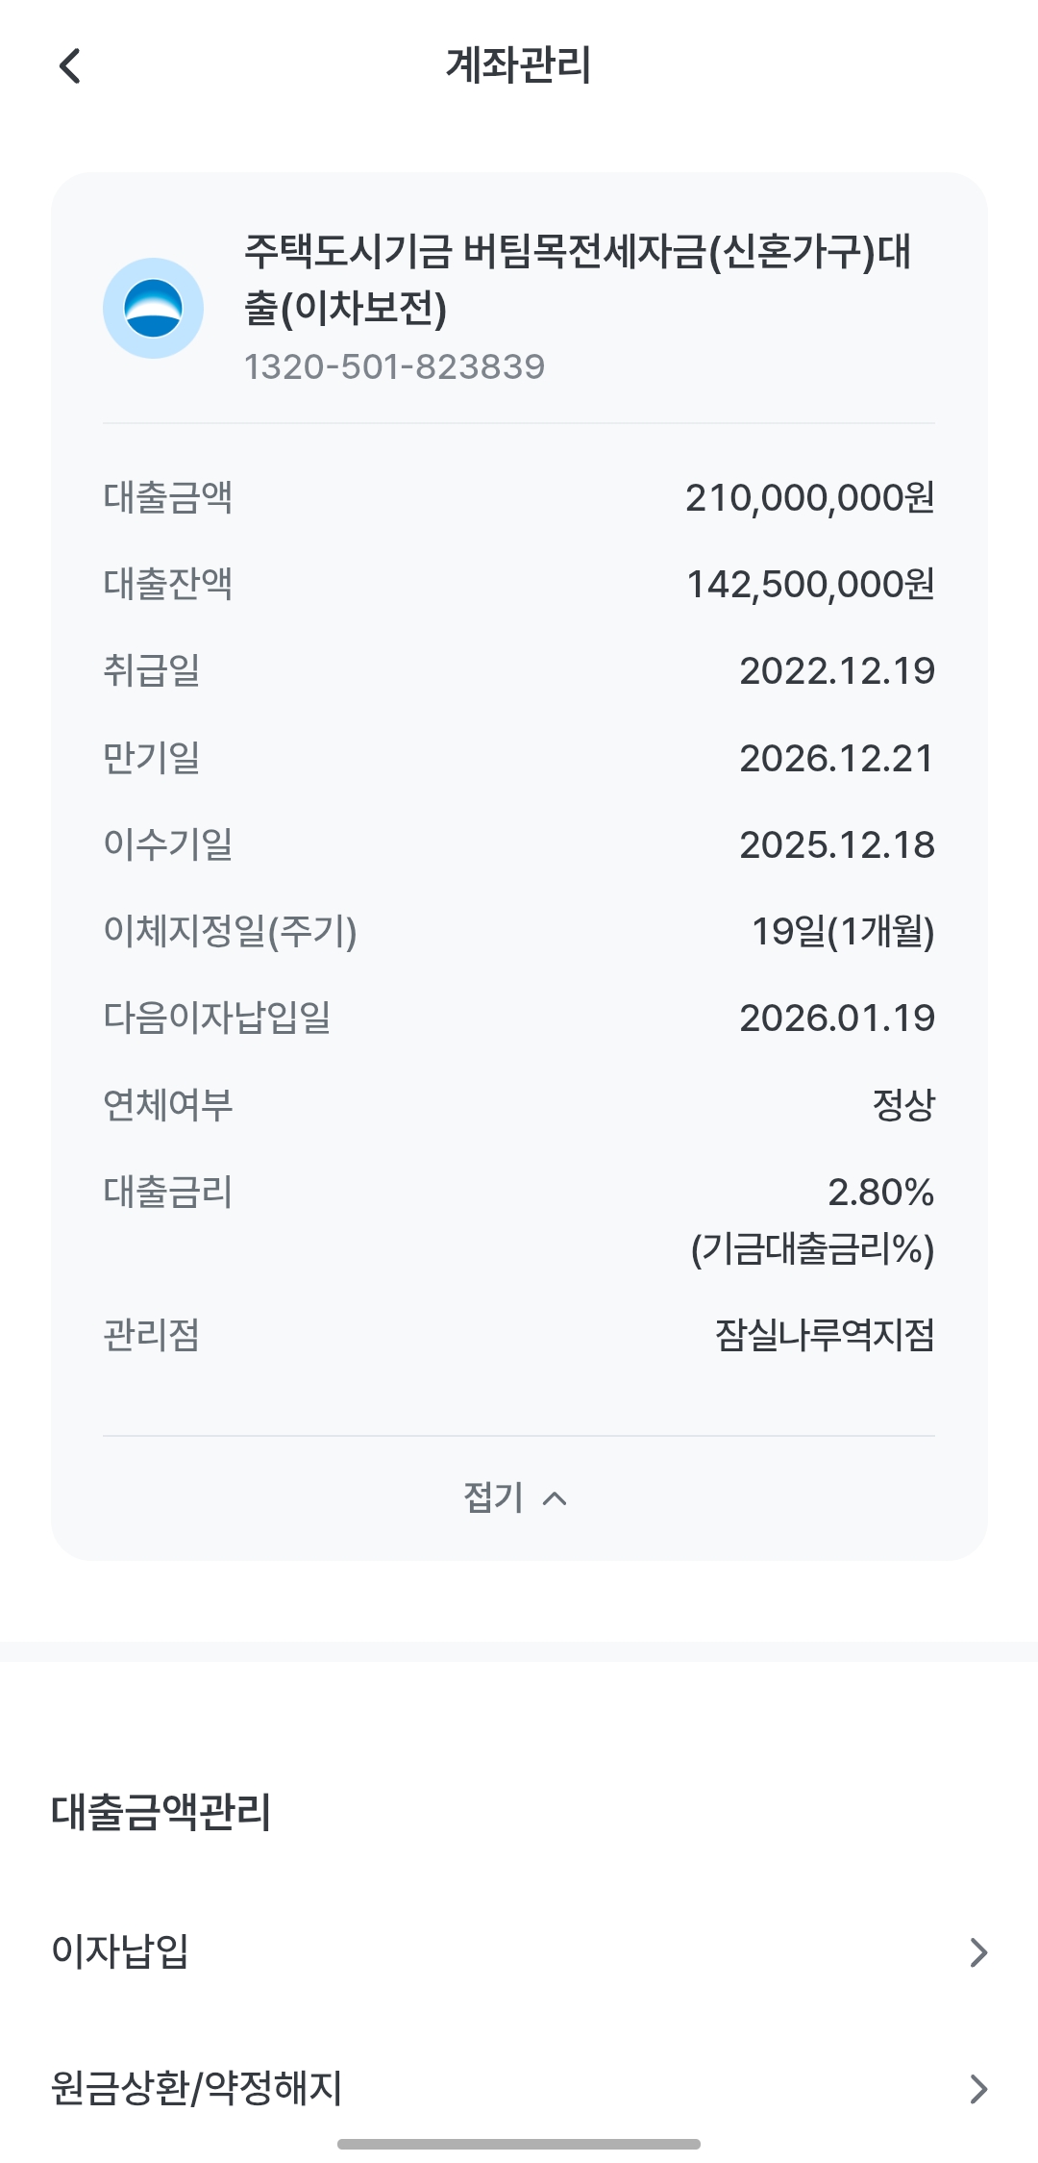The width and height of the screenshot is (1038, 2163).
Task: Tap the 만기일 date 2026.12.21
Action: [x=836, y=759]
